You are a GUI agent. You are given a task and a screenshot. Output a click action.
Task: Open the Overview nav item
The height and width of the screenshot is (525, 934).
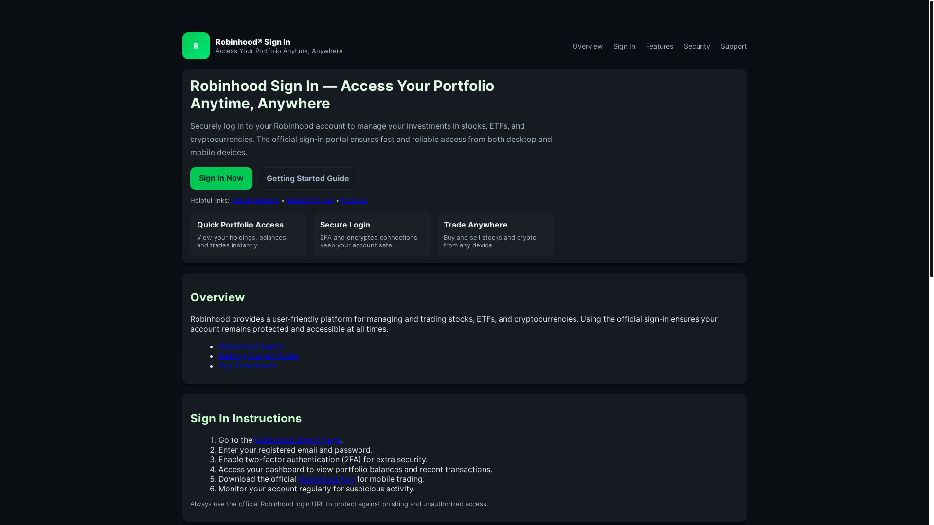pyautogui.click(x=588, y=46)
